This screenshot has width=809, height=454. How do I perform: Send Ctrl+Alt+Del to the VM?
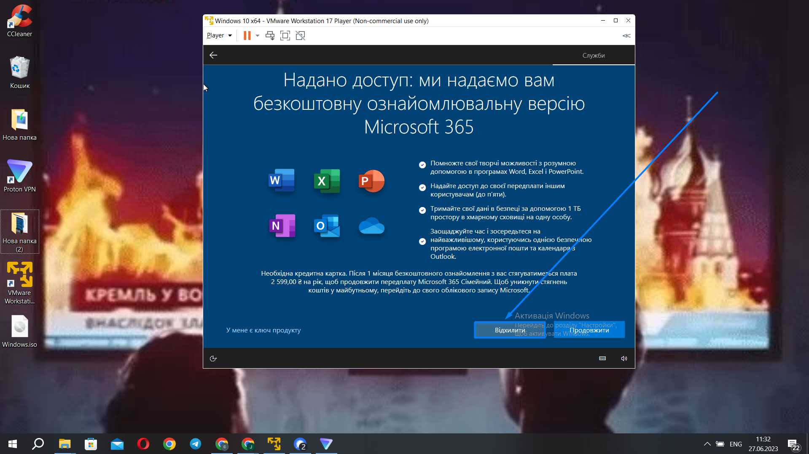[270, 36]
